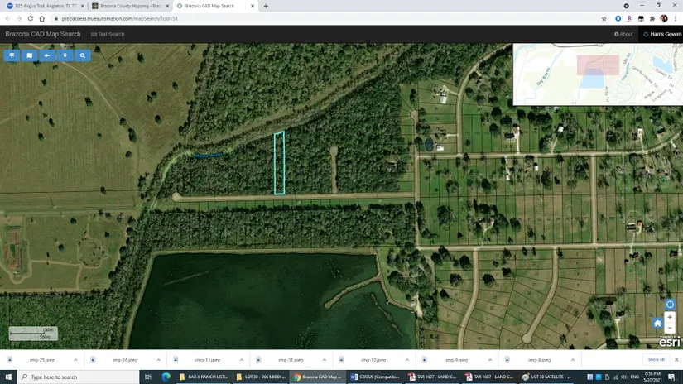Expand options for img-23.jpeg download
Screen dimensions: 683x384
[75, 360]
